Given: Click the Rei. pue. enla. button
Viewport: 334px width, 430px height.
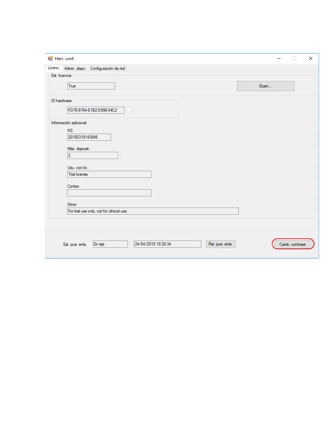Looking at the screenshot, I should (x=221, y=244).
